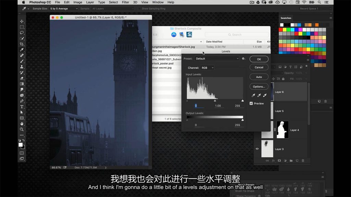Open the Channel RGB dropdown
The width and height of the screenshot is (351, 197).
(207, 68)
